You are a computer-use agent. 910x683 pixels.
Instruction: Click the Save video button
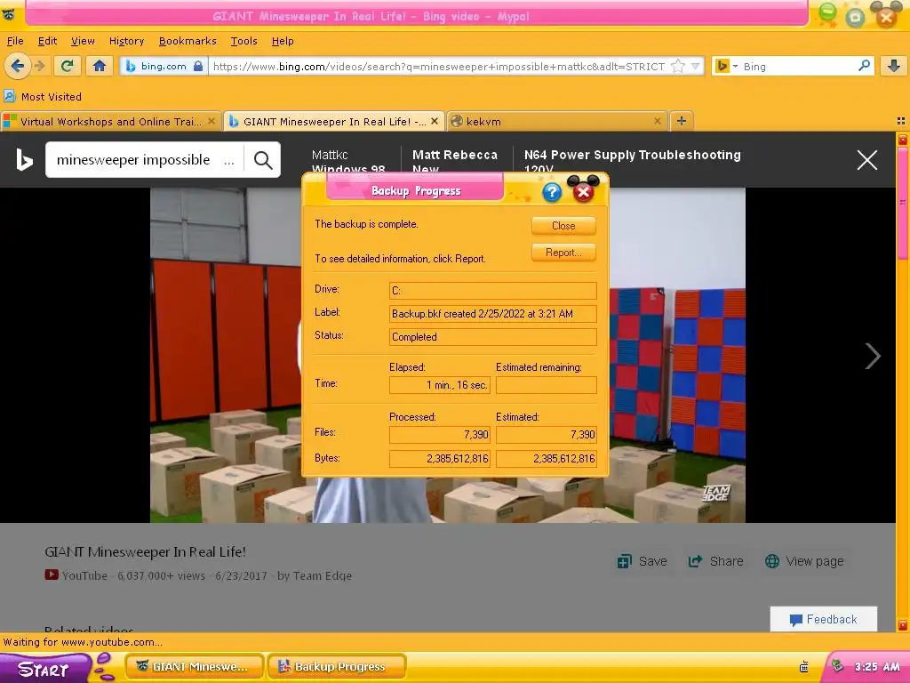(642, 561)
